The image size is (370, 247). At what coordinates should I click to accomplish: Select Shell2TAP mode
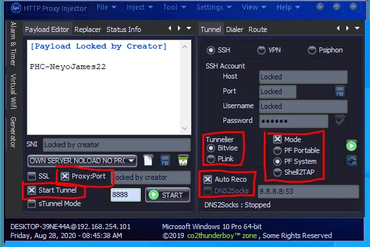coord(277,172)
